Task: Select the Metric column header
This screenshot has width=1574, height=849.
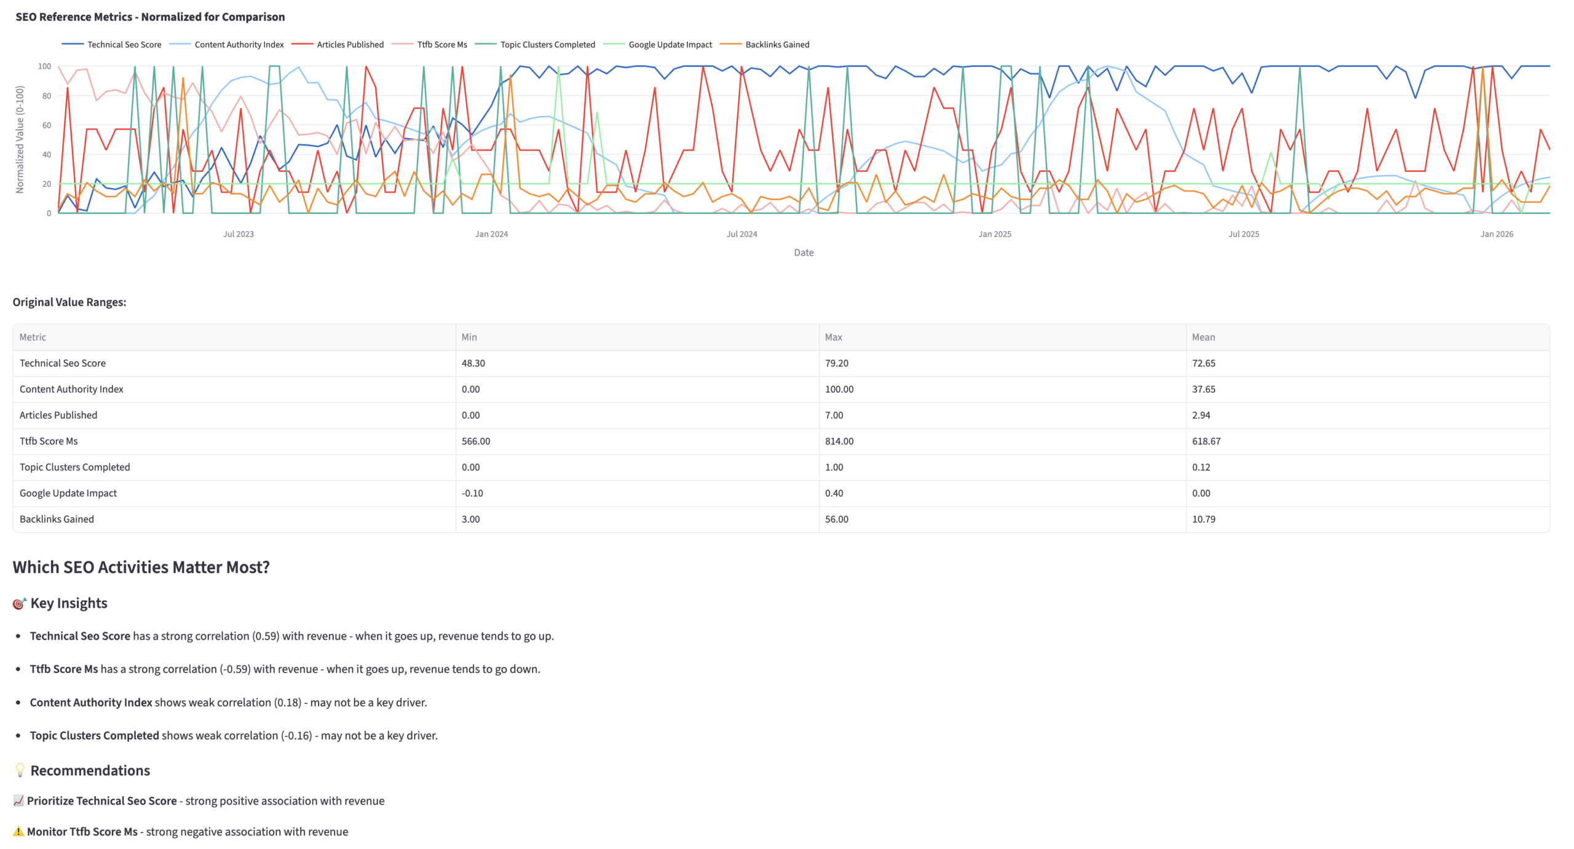Action: click(32, 337)
